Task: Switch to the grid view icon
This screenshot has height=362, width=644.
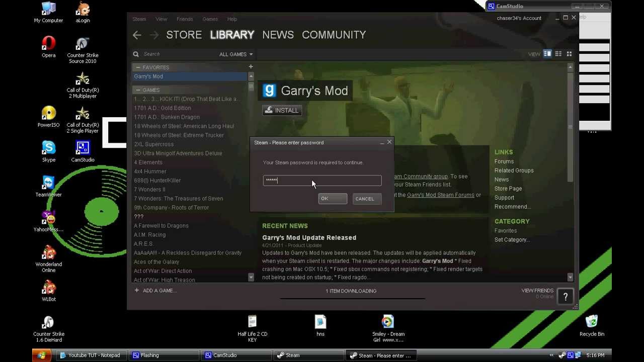Action: pos(569,54)
